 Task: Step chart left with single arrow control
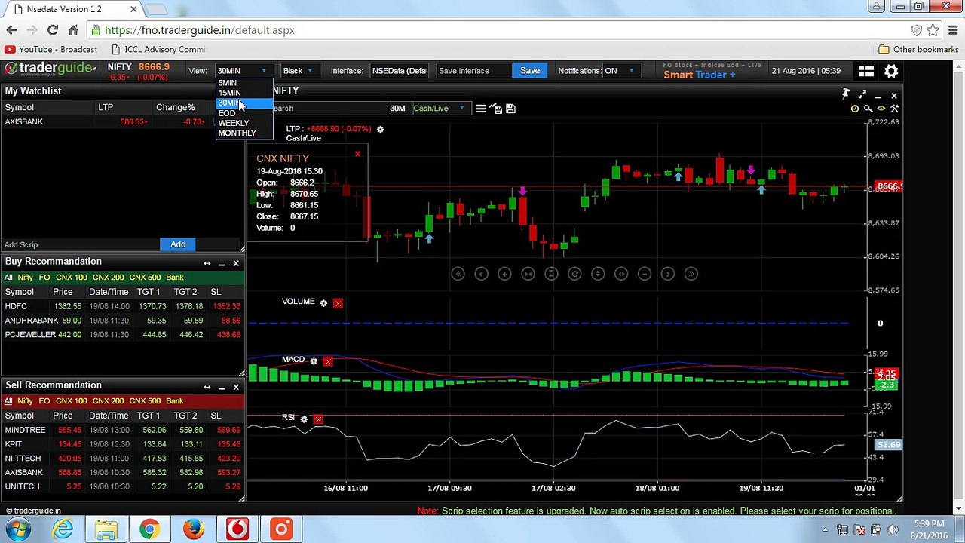point(481,274)
